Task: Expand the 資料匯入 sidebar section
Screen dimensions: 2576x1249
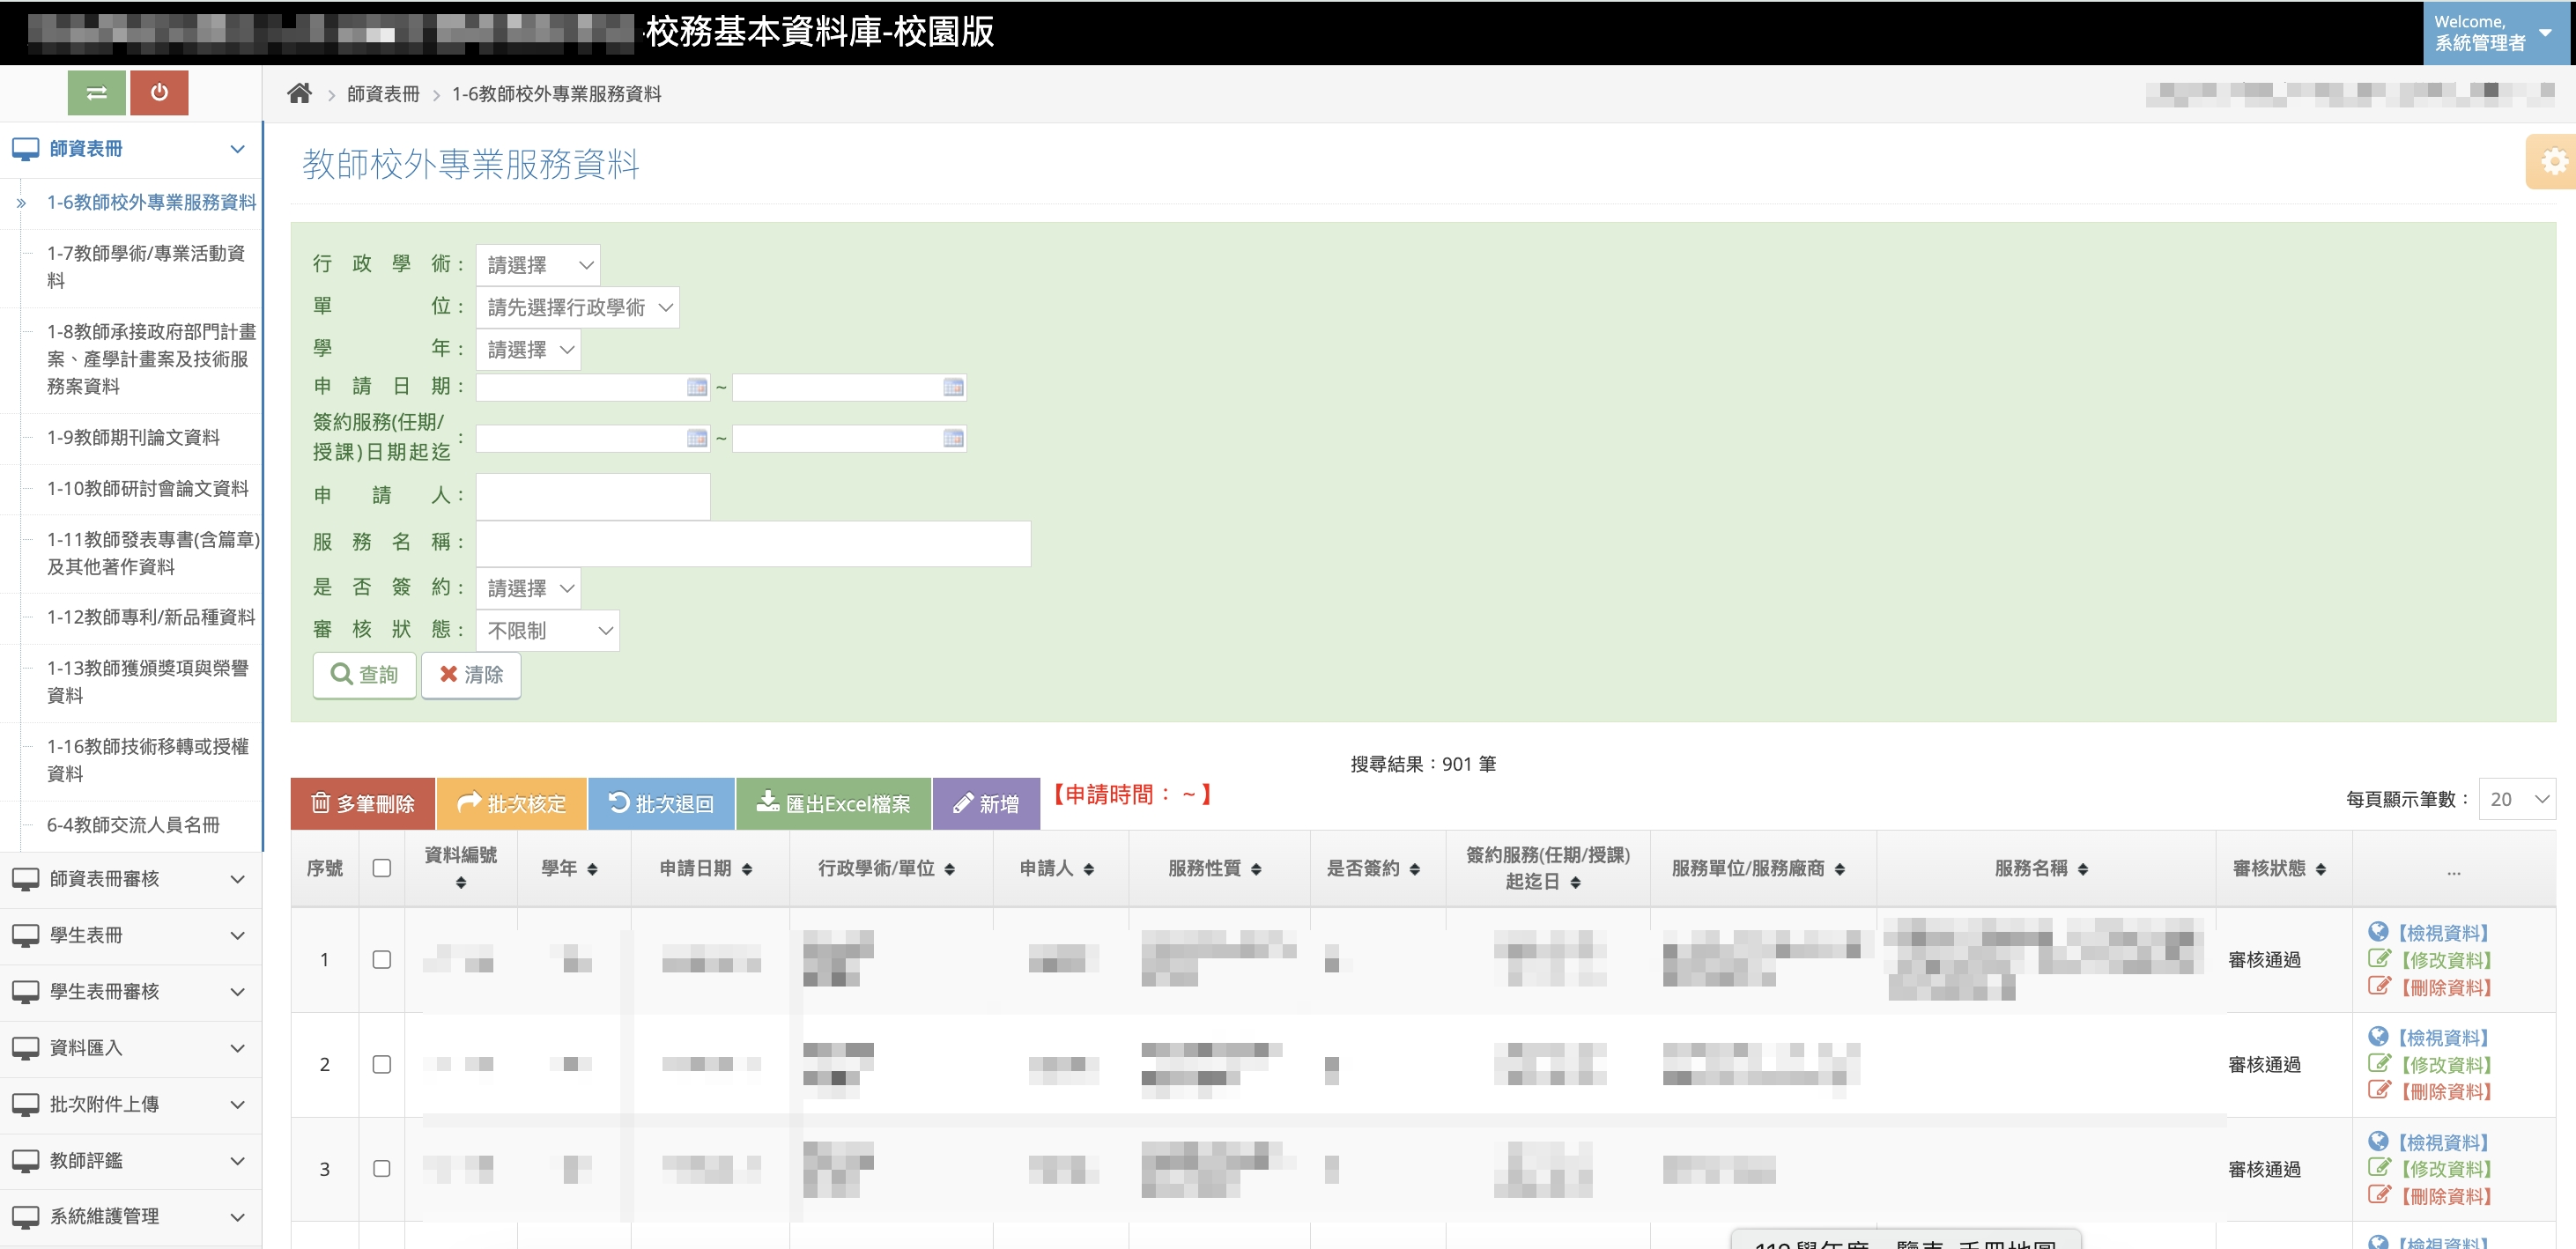Action: coord(131,1049)
